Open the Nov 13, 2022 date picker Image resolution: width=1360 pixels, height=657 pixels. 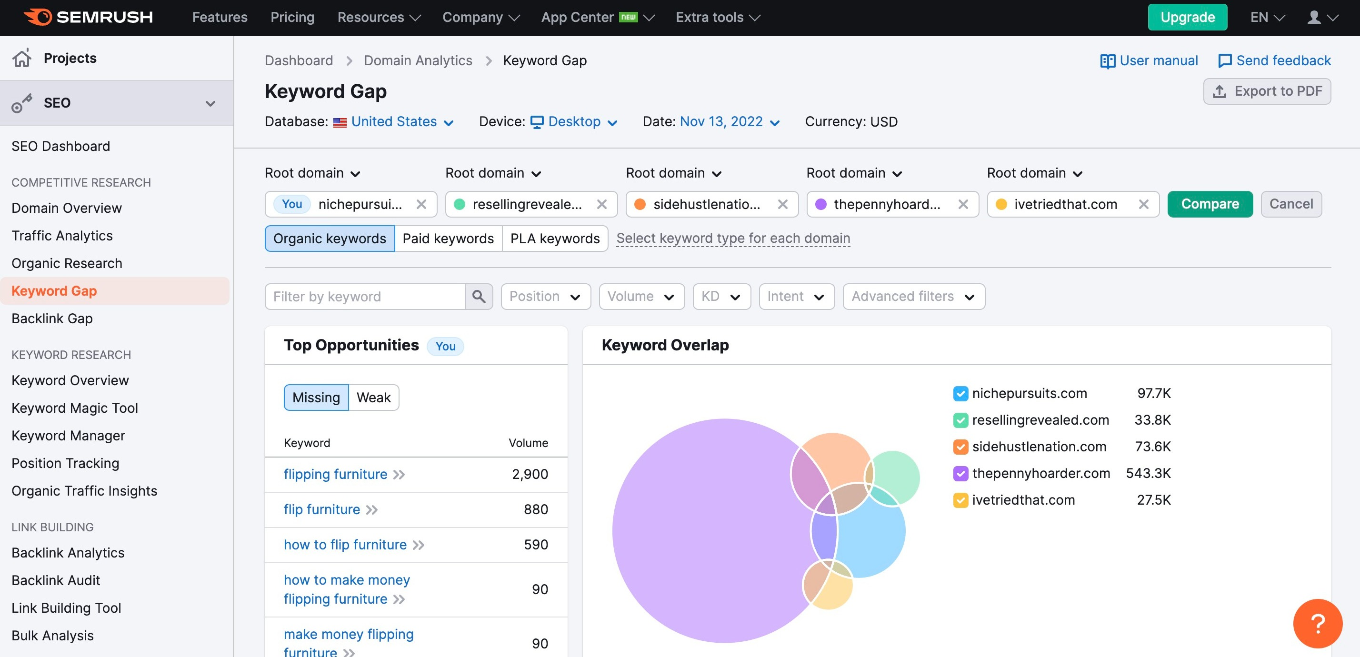(730, 122)
